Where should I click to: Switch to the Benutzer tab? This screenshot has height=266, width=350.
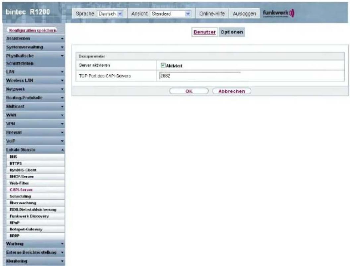tap(204, 32)
